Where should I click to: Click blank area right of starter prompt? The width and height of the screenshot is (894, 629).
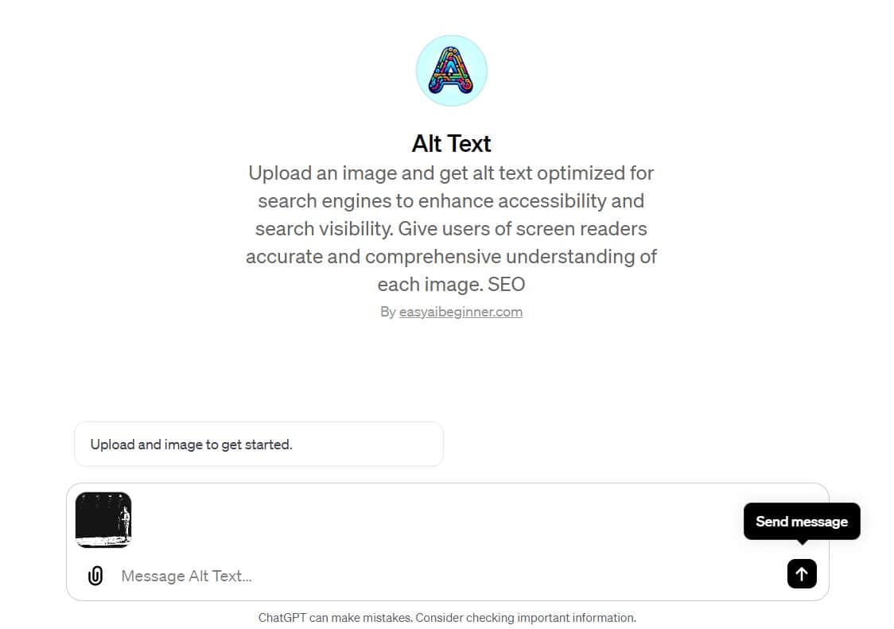(x=636, y=445)
